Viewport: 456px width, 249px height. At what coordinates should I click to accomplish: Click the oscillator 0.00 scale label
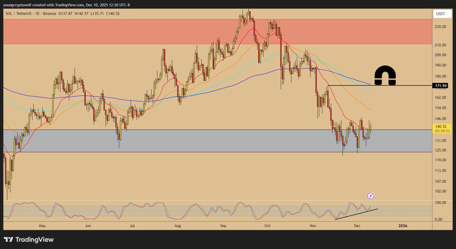click(439, 219)
